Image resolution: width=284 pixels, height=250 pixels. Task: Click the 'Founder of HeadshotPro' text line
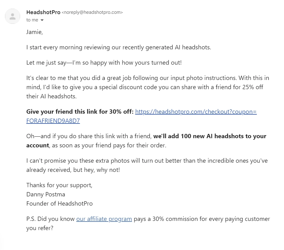pyautogui.click(x=60, y=203)
